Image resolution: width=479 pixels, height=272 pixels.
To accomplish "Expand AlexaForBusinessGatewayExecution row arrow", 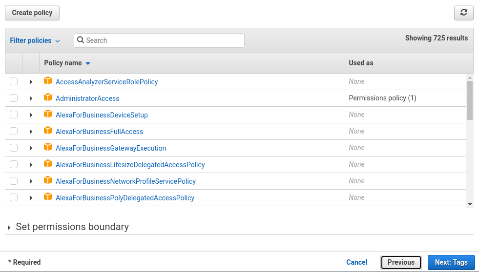I will click(31, 148).
